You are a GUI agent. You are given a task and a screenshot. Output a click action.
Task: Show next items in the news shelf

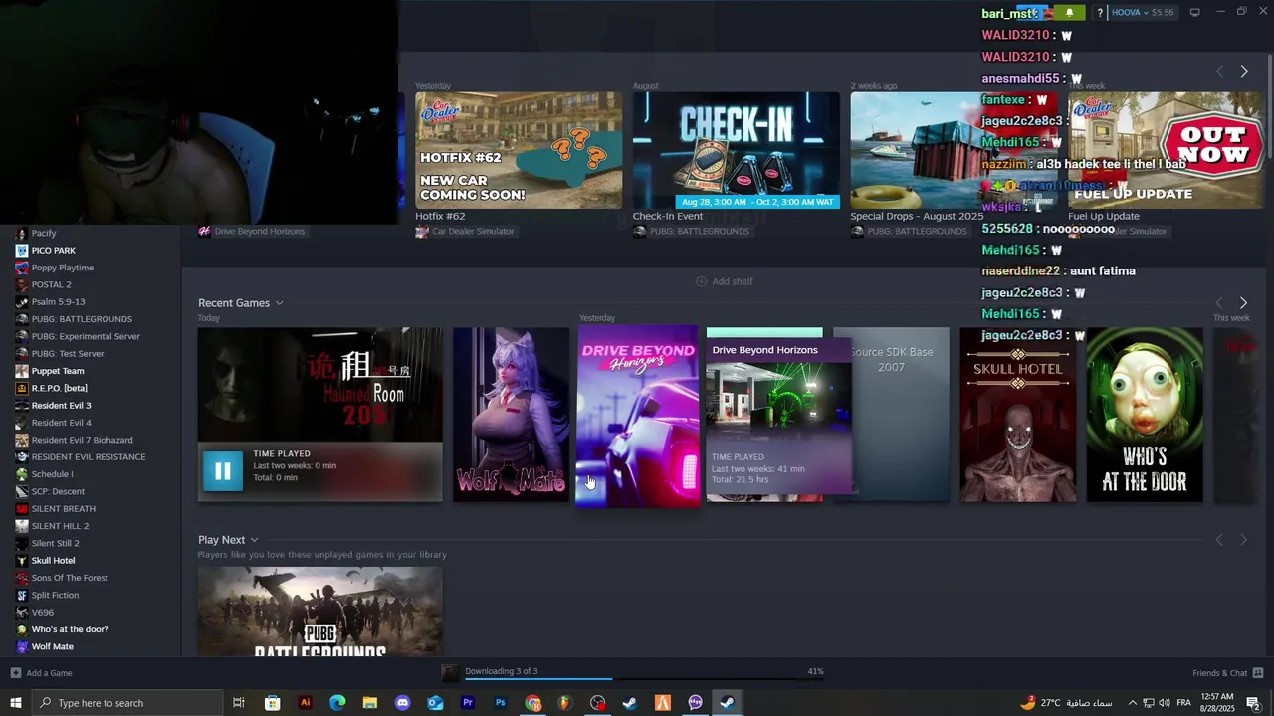tap(1244, 72)
